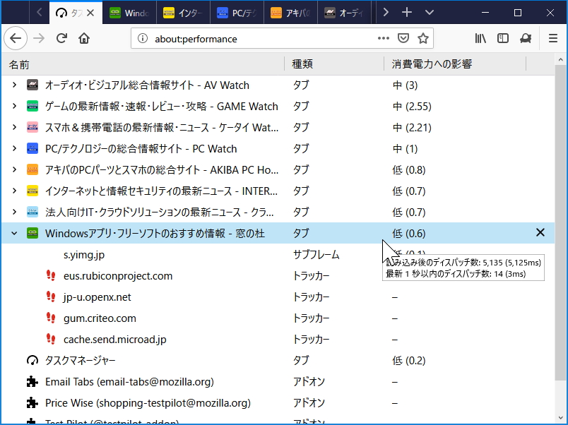Screen dimensions: 568x425
Task: Save page to Pocket
Action: click(x=403, y=38)
